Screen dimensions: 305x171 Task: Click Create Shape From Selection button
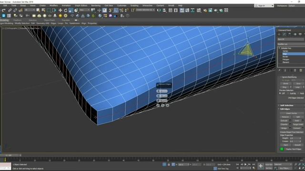click(x=291, y=132)
